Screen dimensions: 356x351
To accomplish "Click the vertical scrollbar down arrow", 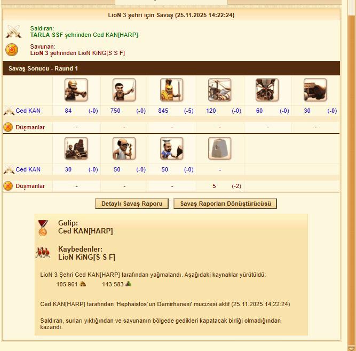I will [351, 348].
